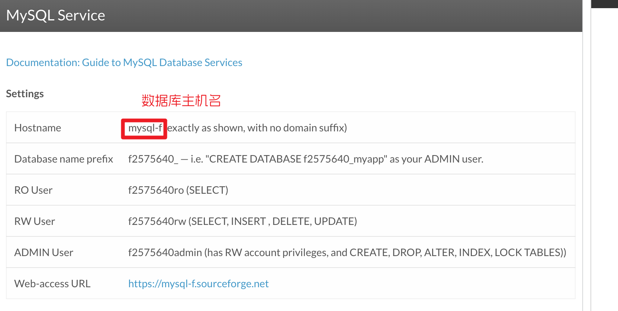This screenshot has width=618, height=311.
Task: Open Documentation: Guide to MySQL Database Services link
Action: (124, 62)
